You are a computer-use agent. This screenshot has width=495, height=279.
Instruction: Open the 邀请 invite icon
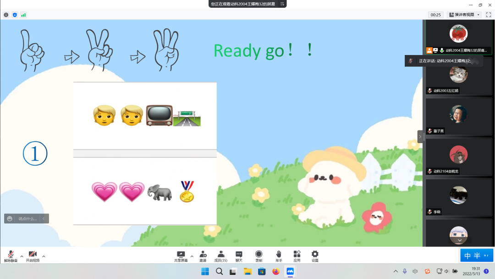click(203, 256)
